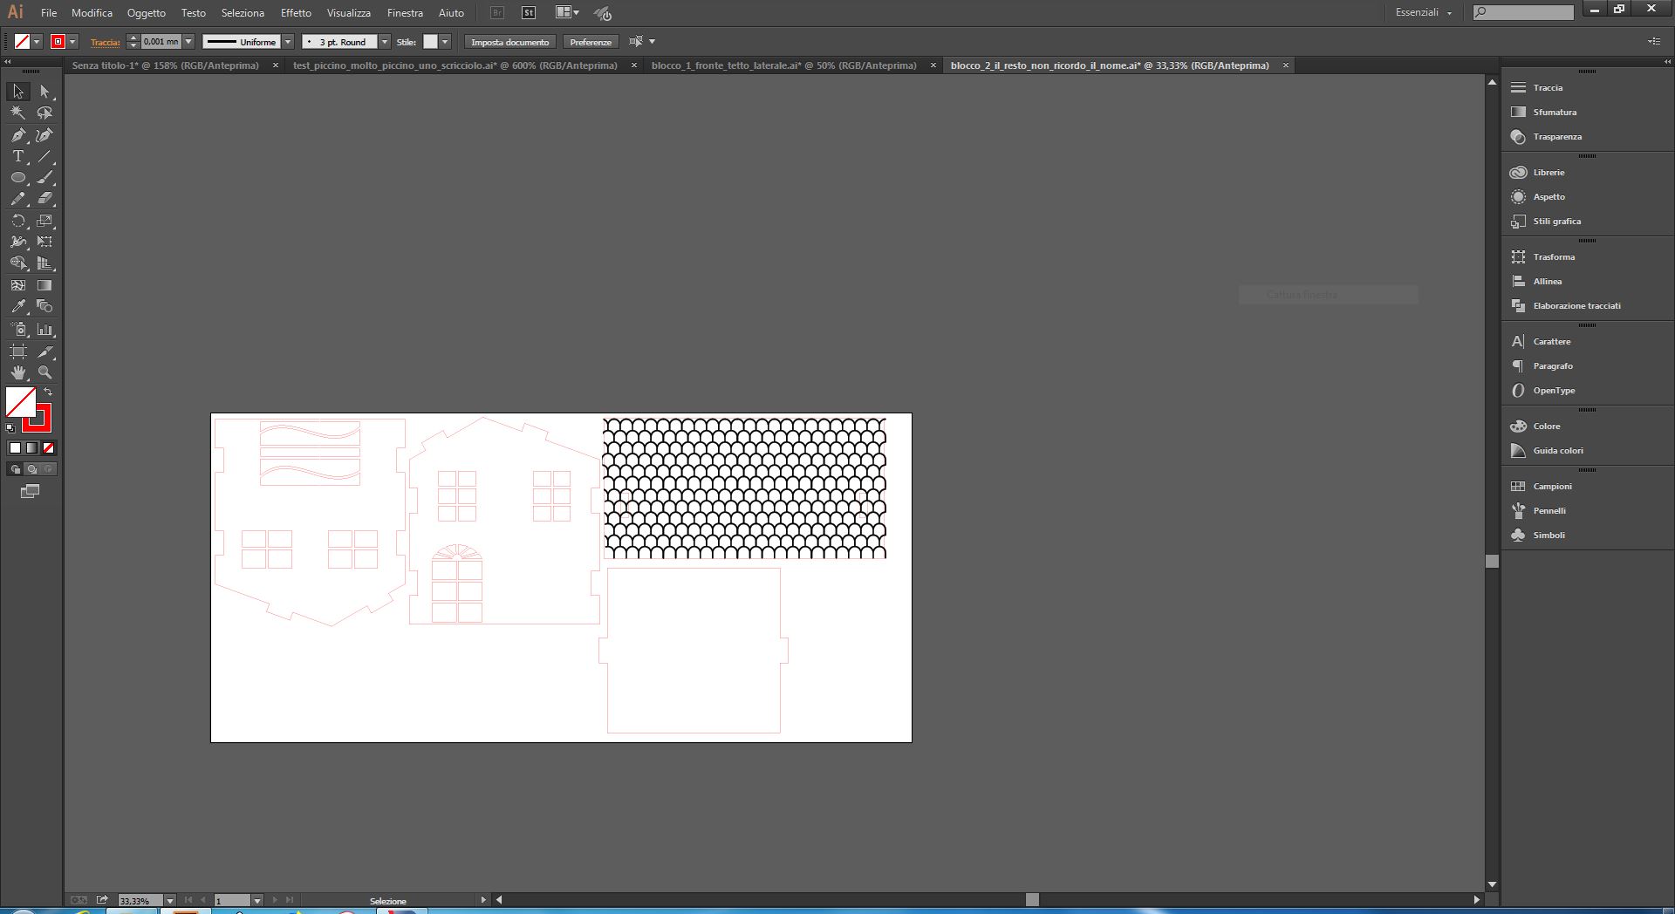Switch to blocco_1_fronte_tetto_laterale.ai tab
Image resolution: width=1675 pixels, height=914 pixels.
pyautogui.click(x=784, y=65)
